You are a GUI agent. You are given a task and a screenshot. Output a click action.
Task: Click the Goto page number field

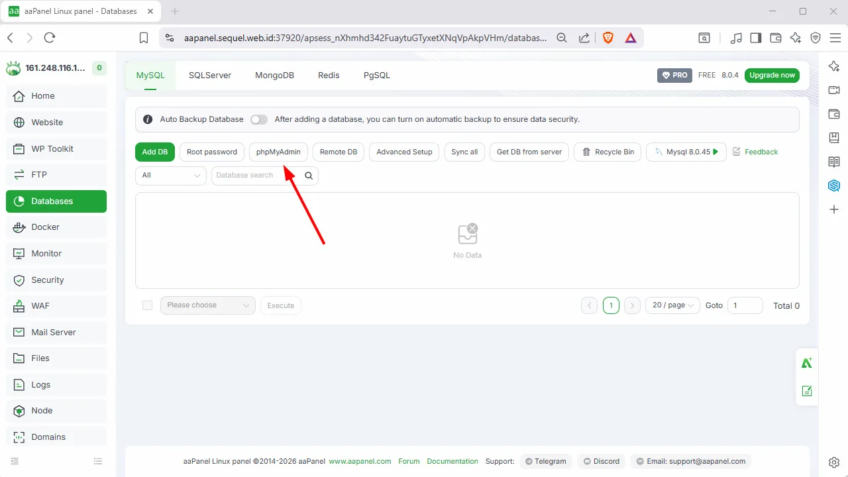click(x=745, y=305)
